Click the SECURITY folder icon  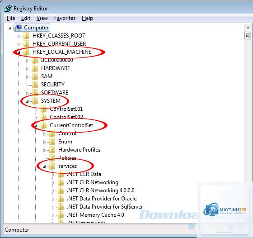pos(35,85)
